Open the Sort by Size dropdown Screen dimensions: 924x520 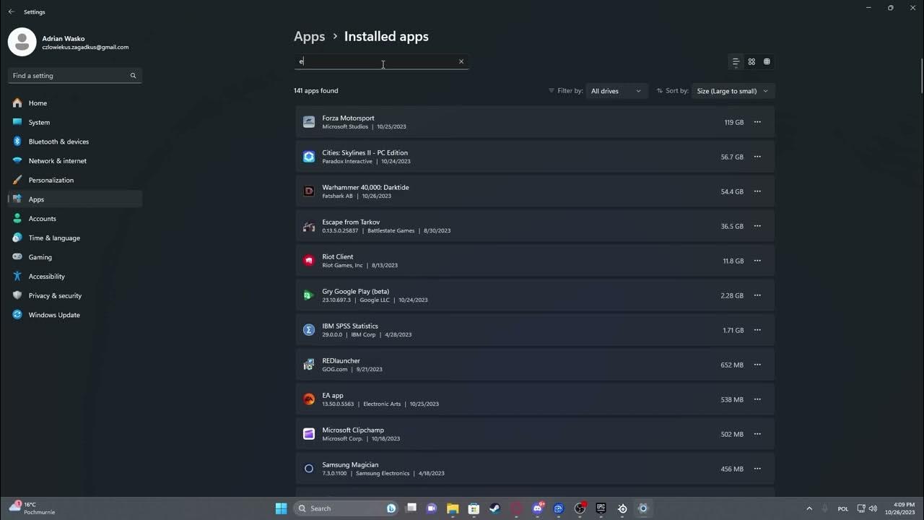(x=733, y=91)
